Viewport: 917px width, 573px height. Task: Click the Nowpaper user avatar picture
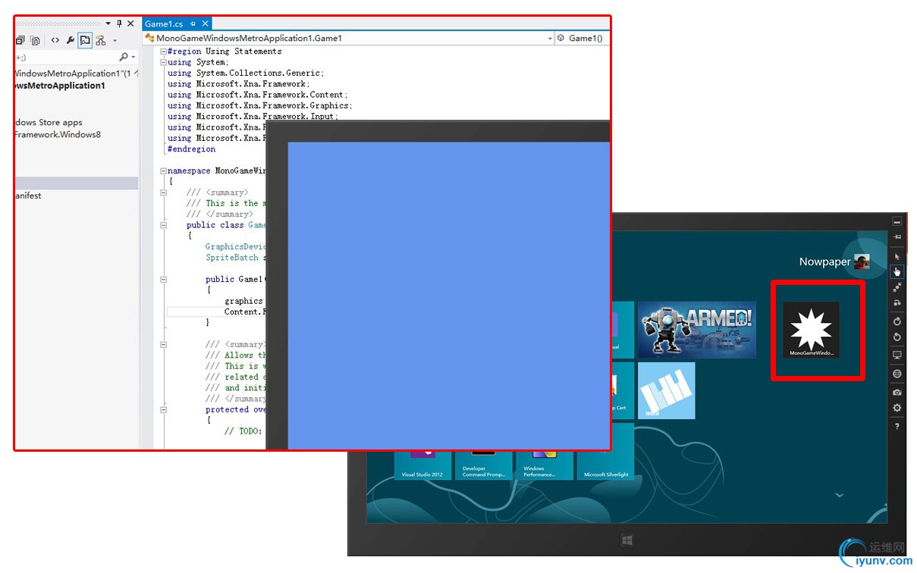862,261
